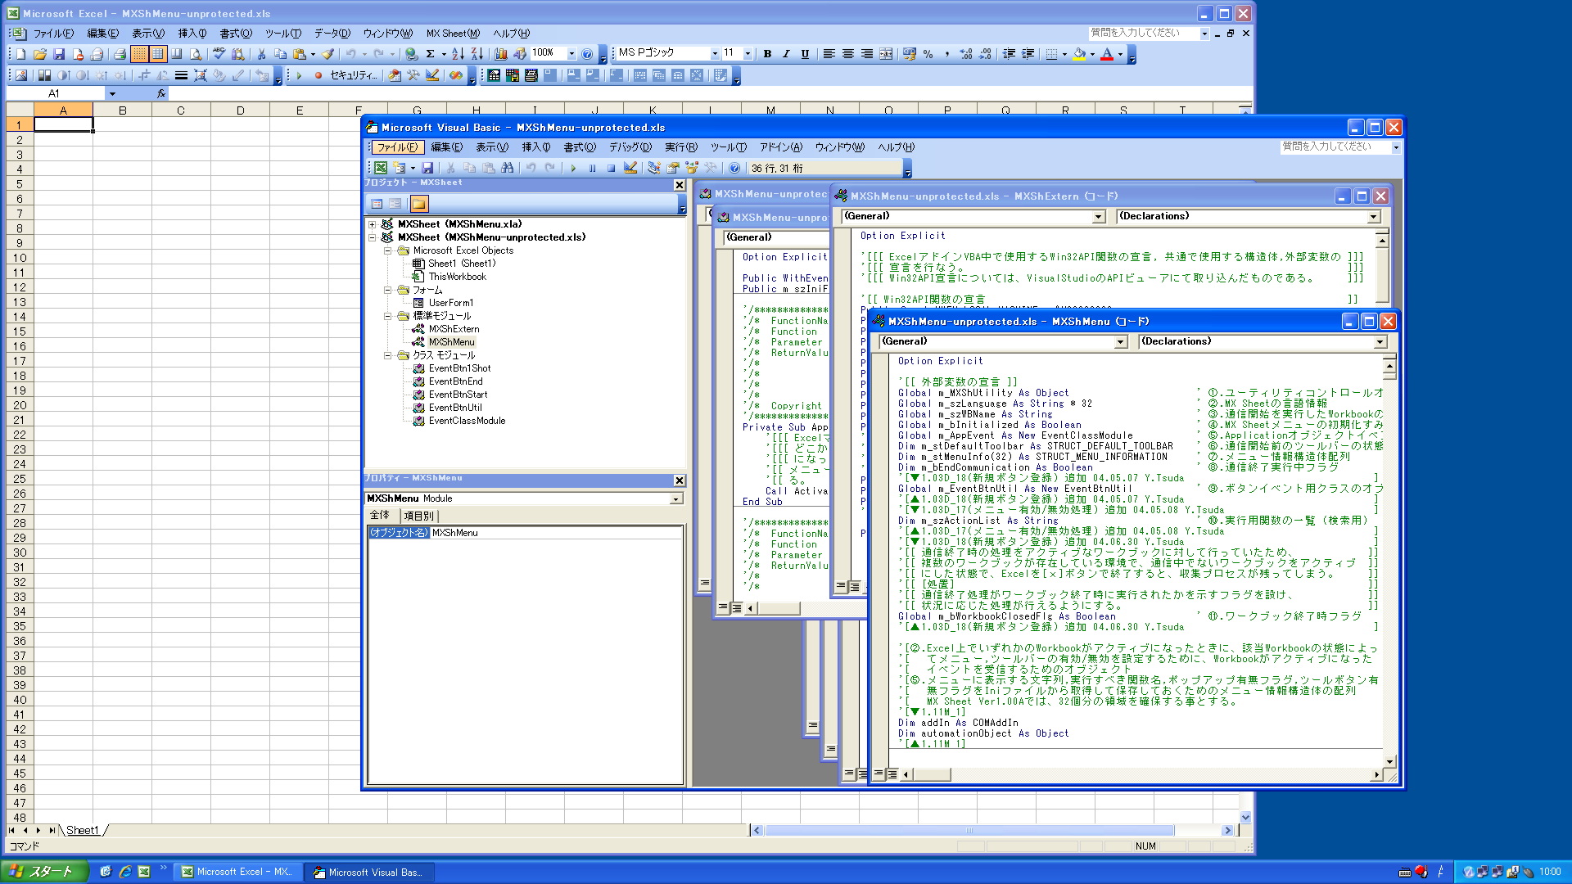1572x884 pixels.
Task: Click the Windows スタート button
Action: pos(44,872)
